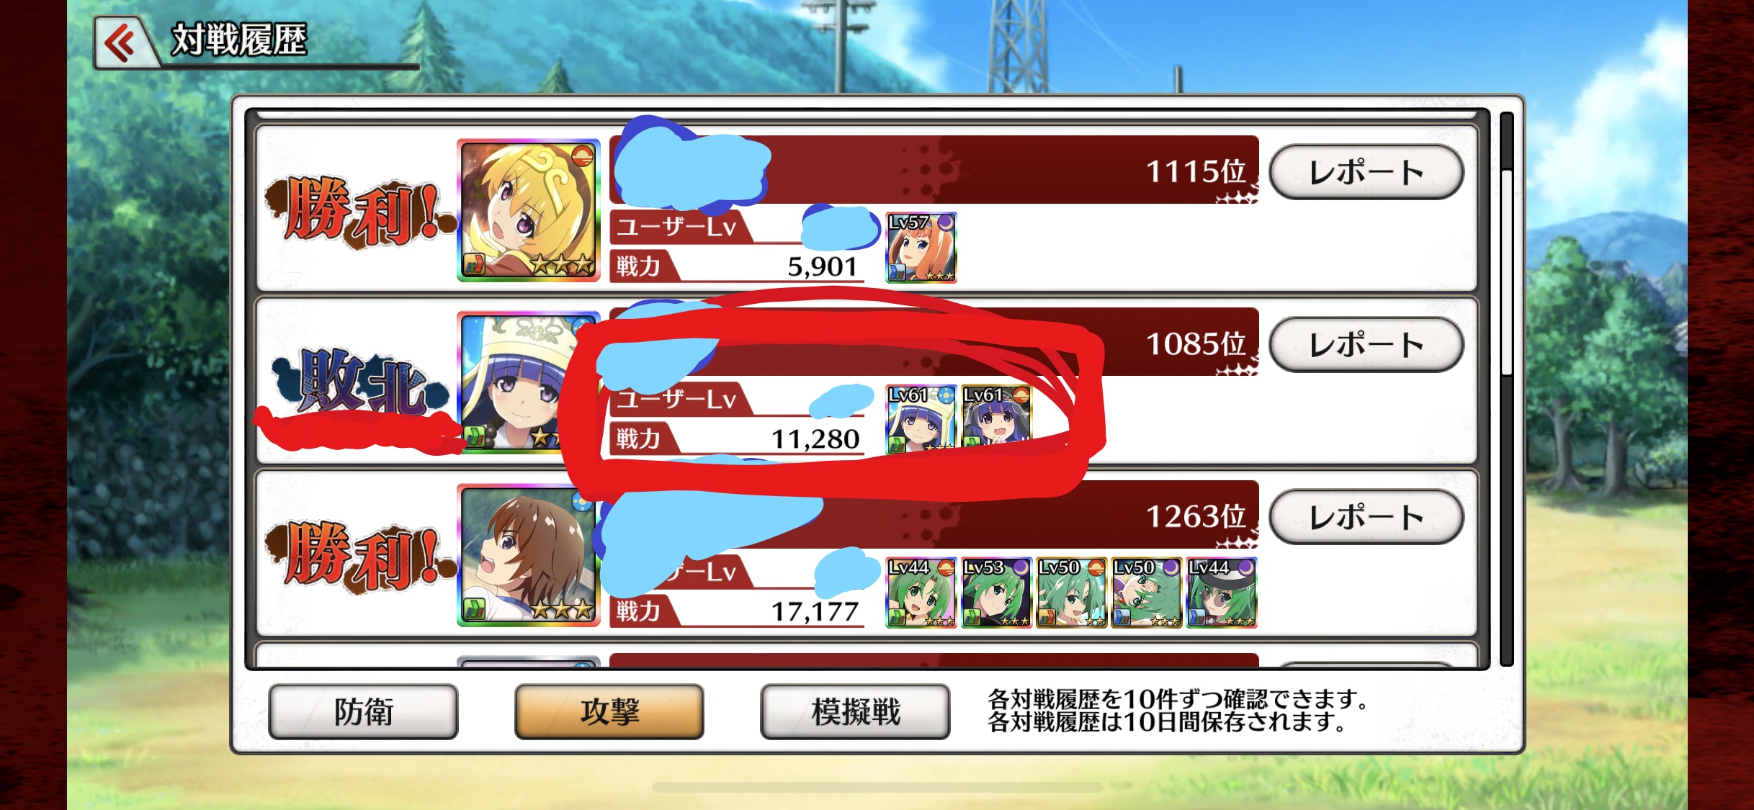This screenshot has height=810, width=1754.
Task: Switch to the 防衛 history tab
Action: pyautogui.click(x=363, y=712)
